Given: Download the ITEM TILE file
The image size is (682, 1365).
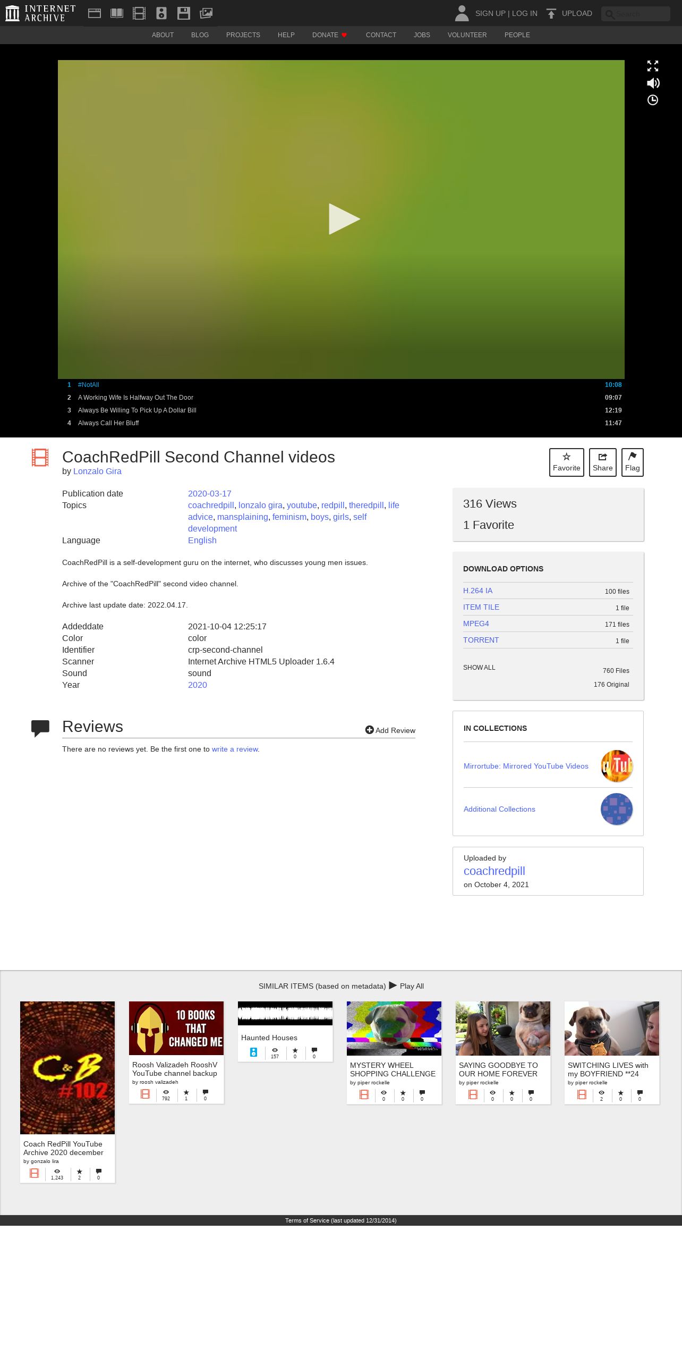Looking at the screenshot, I should (481, 607).
